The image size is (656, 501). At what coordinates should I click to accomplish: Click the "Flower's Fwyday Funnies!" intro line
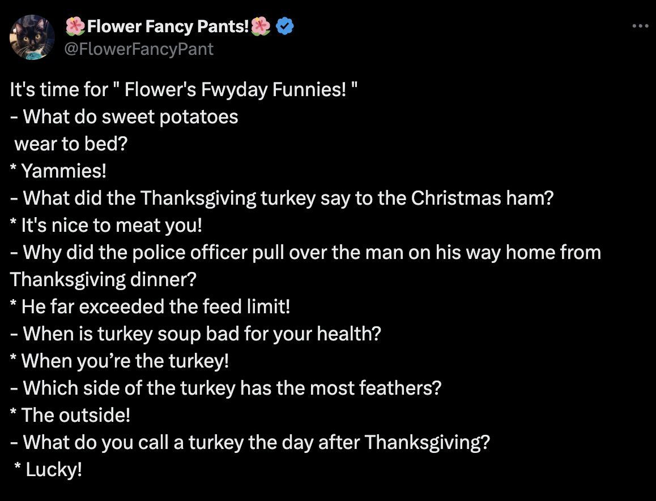tap(184, 90)
